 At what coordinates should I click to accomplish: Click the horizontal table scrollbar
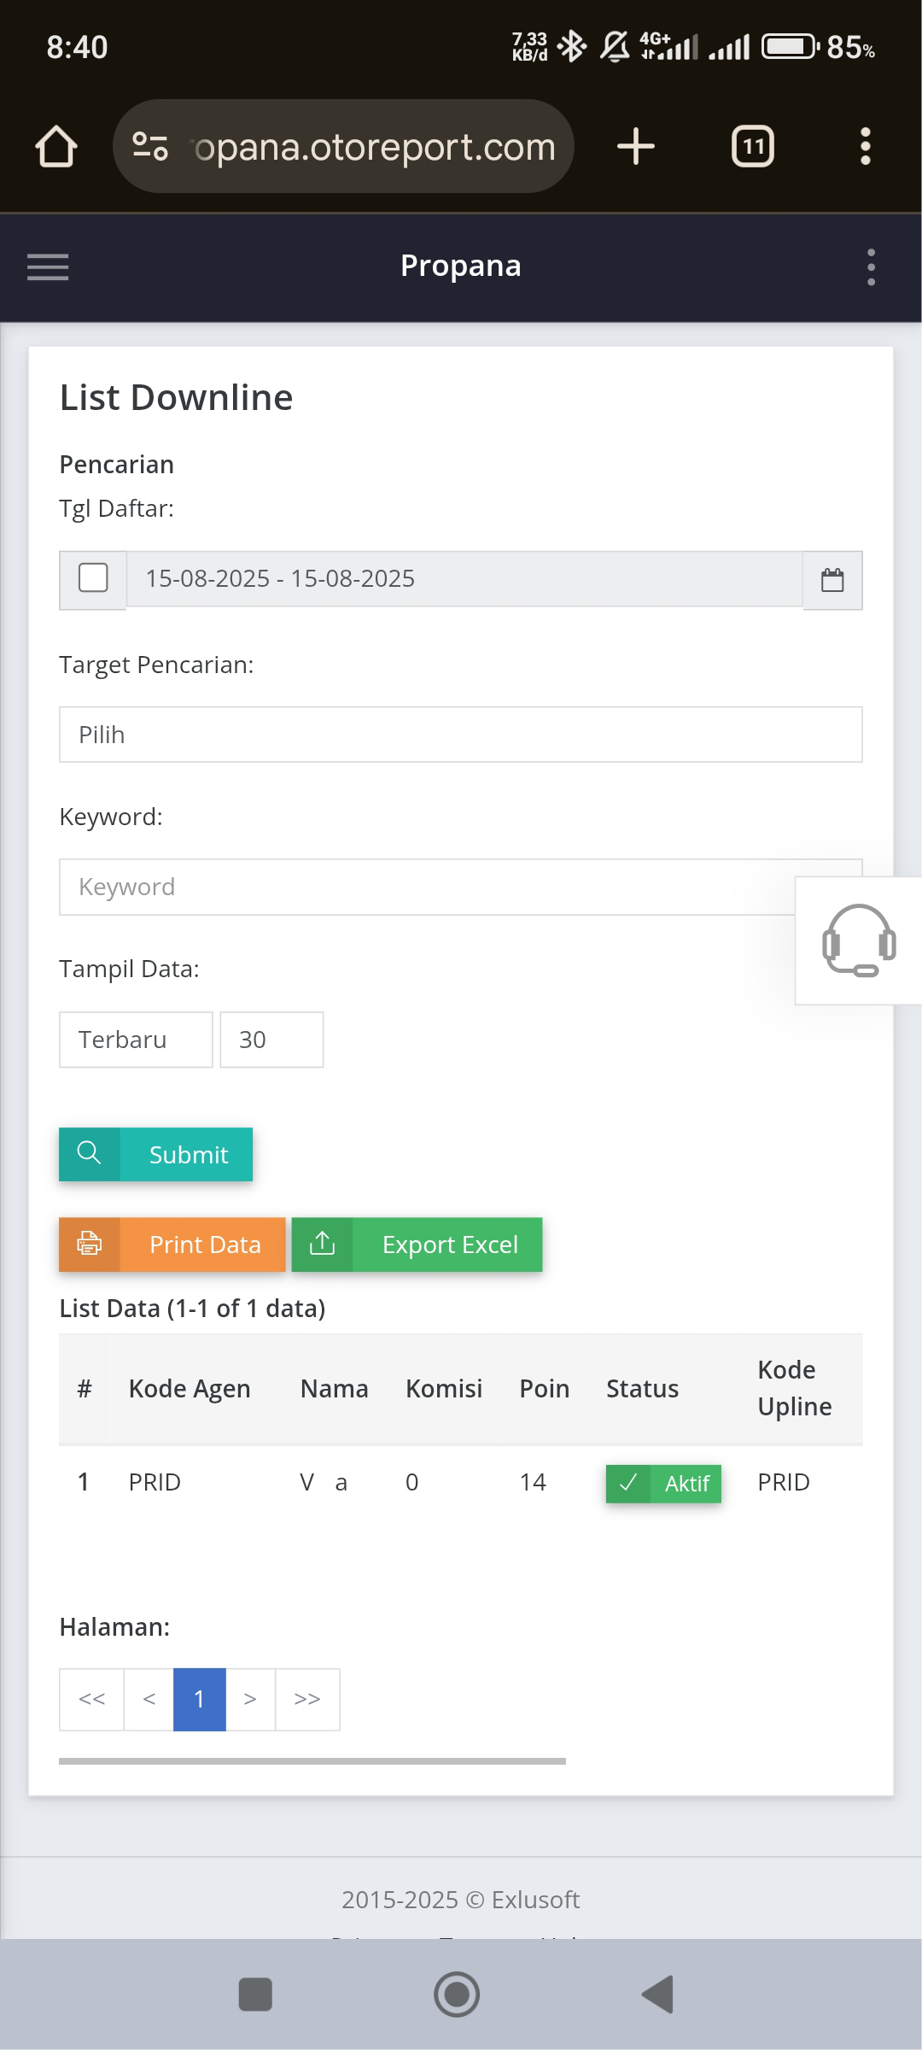tap(312, 1761)
